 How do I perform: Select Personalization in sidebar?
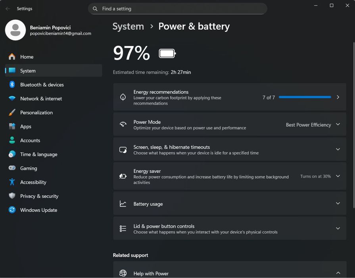click(x=54, y=112)
